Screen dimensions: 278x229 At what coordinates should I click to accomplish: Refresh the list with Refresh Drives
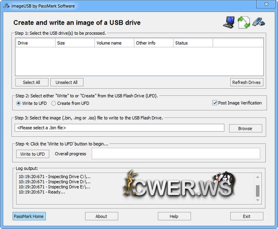(246, 82)
